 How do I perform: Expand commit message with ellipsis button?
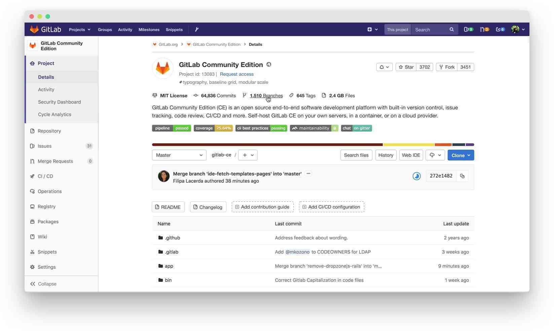tap(308, 174)
